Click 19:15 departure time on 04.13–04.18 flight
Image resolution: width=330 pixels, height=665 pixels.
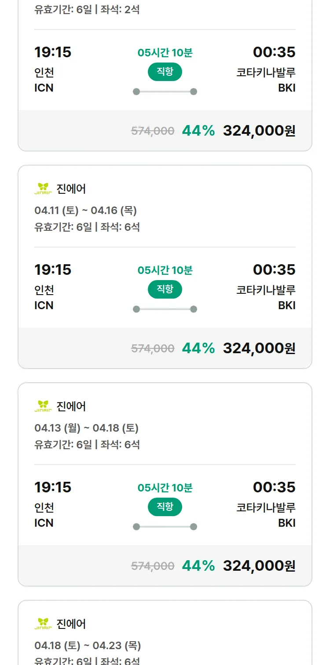(x=53, y=487)
